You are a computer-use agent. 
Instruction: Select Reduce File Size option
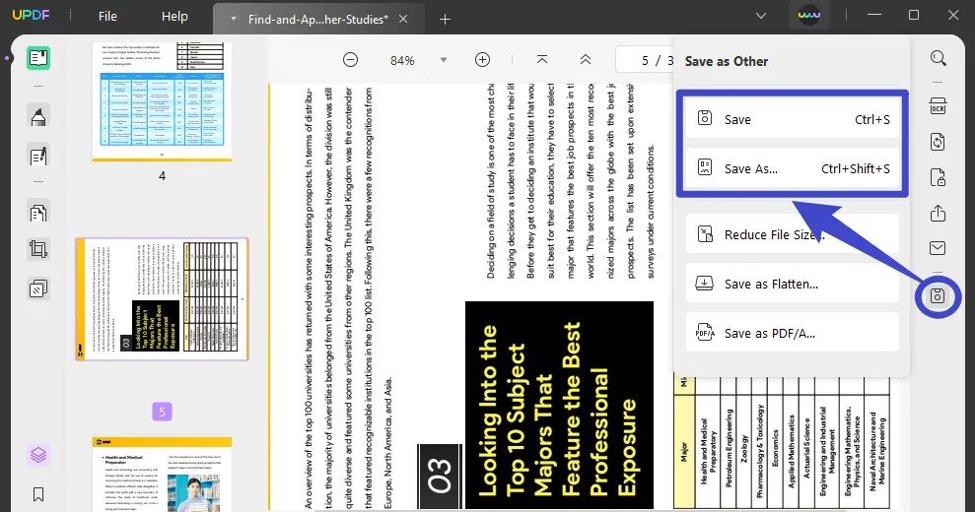(793, 234)
